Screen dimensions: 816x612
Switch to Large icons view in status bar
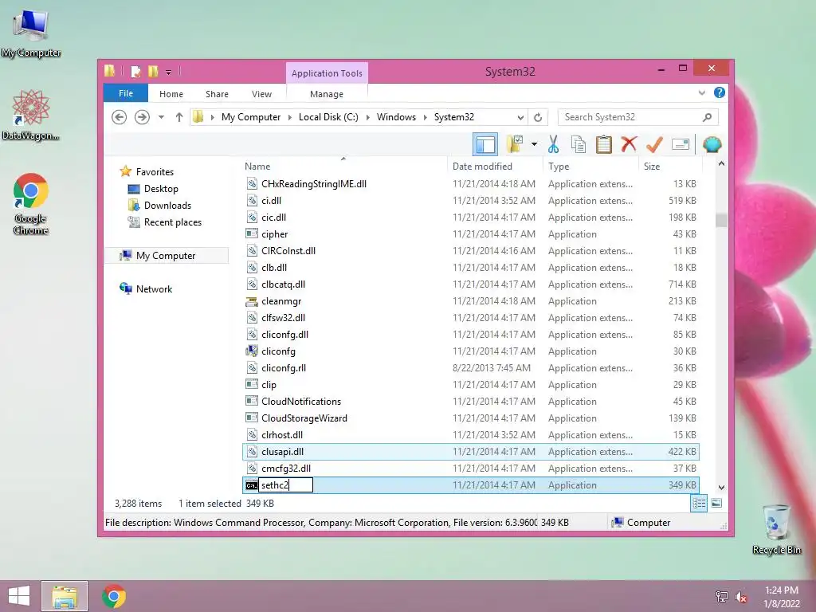pos(716,504)
